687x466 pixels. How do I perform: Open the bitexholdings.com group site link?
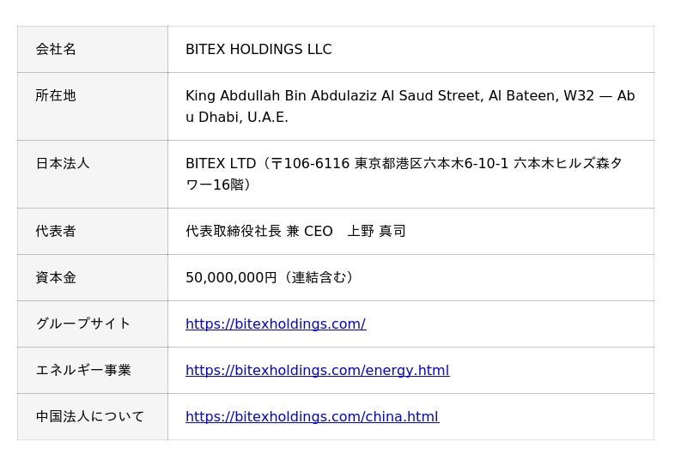tap(276, 324)
